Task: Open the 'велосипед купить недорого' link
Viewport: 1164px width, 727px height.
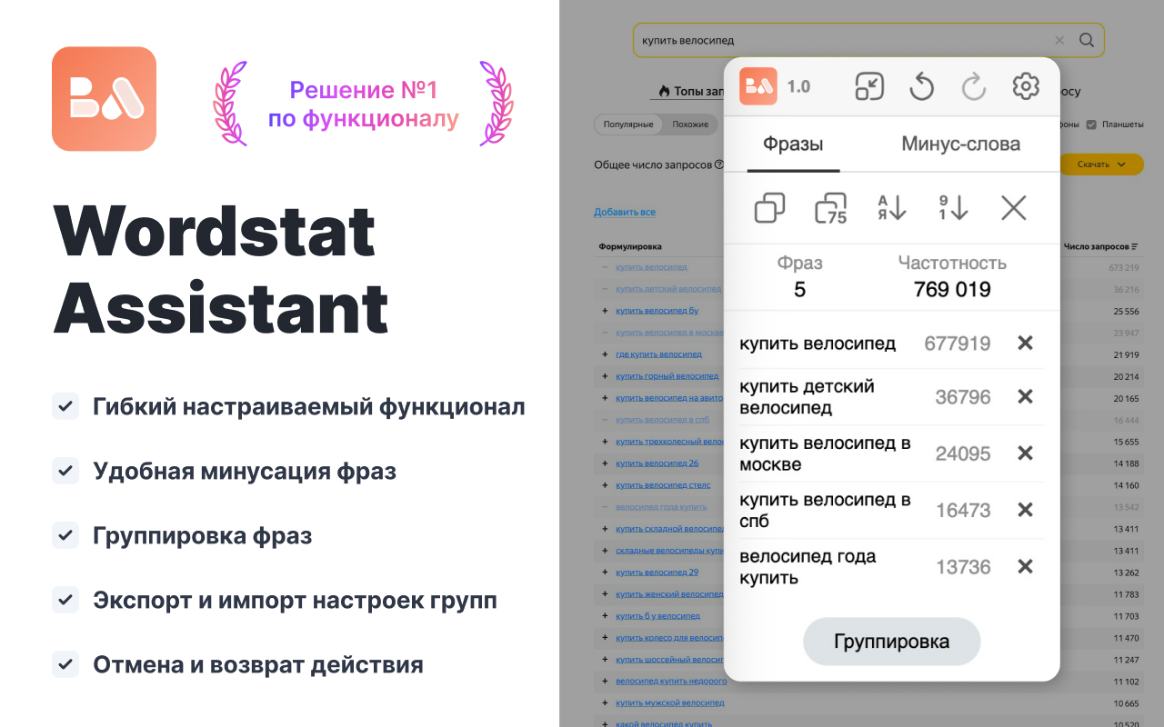Action: point(671,681)
